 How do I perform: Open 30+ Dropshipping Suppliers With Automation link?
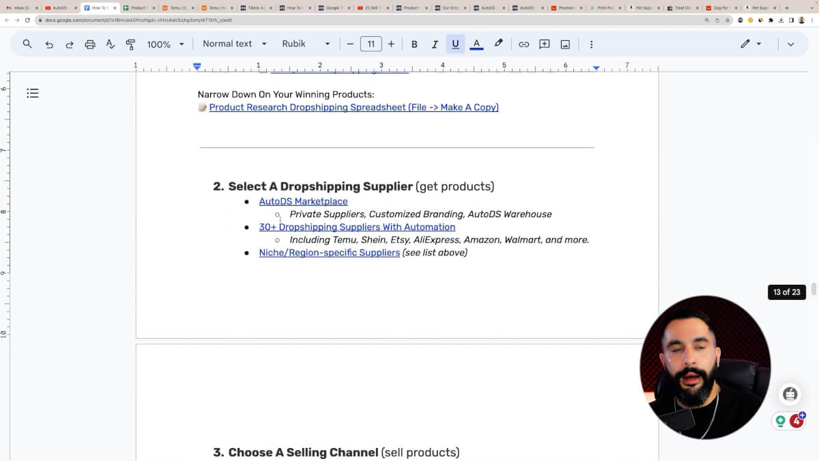(x=357, y=227)
